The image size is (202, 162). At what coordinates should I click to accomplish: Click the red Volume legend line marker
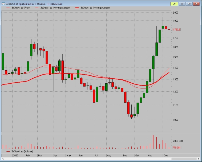point(7,151)
